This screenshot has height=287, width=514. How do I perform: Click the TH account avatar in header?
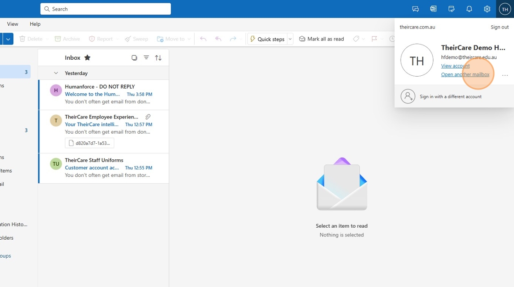[505, 9]
